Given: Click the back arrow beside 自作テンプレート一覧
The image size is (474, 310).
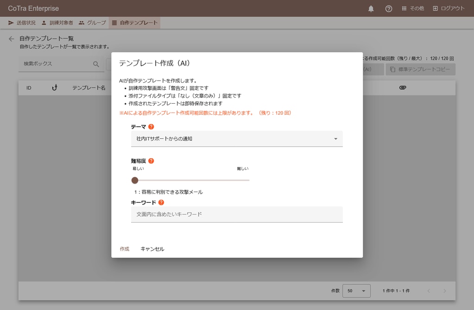Looking at the screenshot, I should [12, 39].
